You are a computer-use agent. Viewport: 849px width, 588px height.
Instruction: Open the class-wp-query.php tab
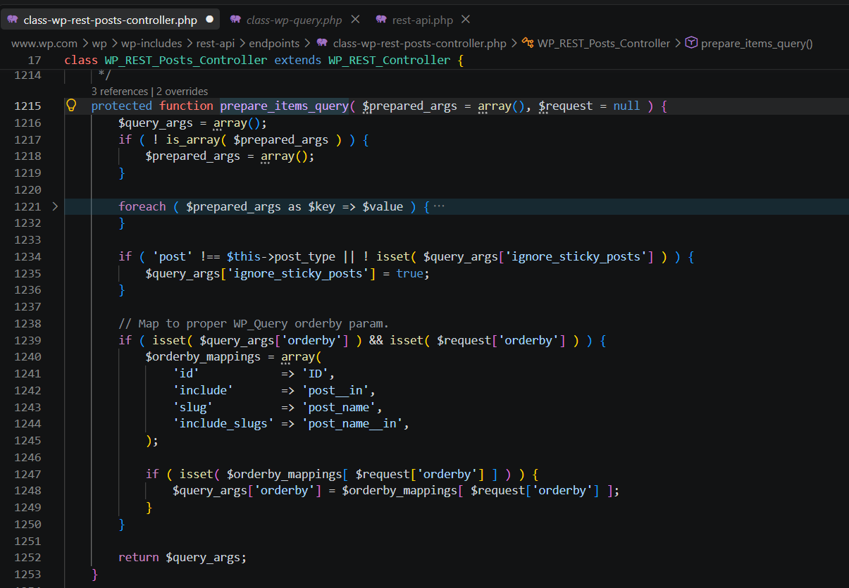(295, 19)
